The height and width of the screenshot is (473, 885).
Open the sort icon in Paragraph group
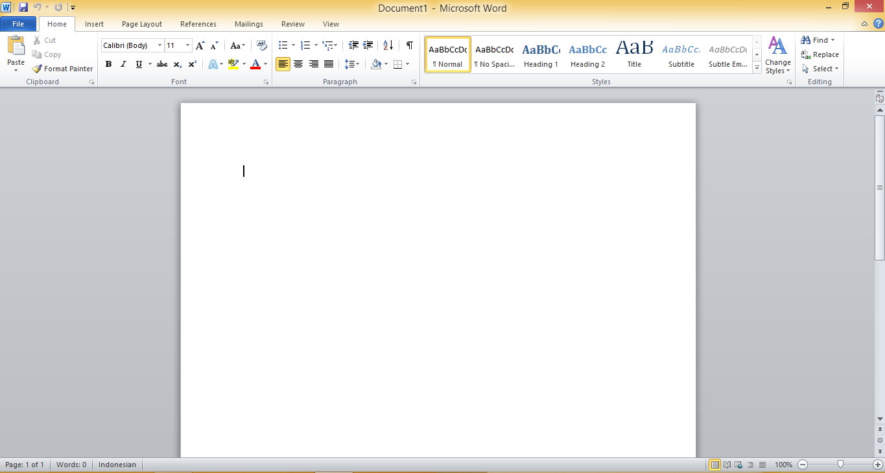pyautogui.click(x=387, y=45)
